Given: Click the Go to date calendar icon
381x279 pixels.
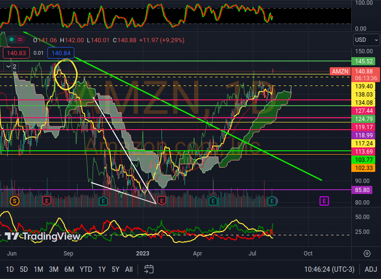Looking at the screenshot, I should (149, 269).
